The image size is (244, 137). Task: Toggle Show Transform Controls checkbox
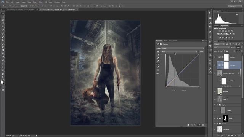pyautogui.click(x=30, y=6)
